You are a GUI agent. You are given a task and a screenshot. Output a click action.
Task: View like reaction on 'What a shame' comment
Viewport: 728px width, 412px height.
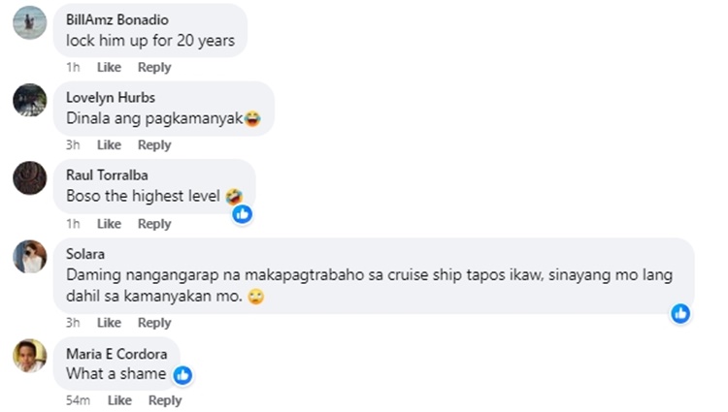pos(182,374)
